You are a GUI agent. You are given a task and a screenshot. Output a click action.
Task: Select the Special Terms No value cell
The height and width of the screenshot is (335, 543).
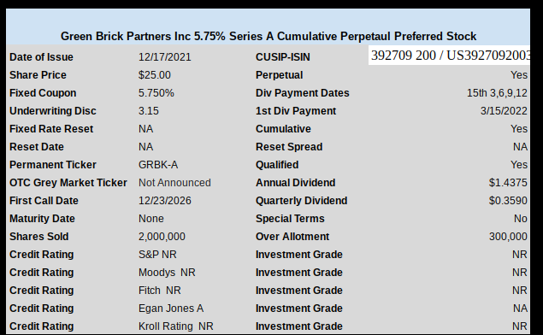point(521,219)
